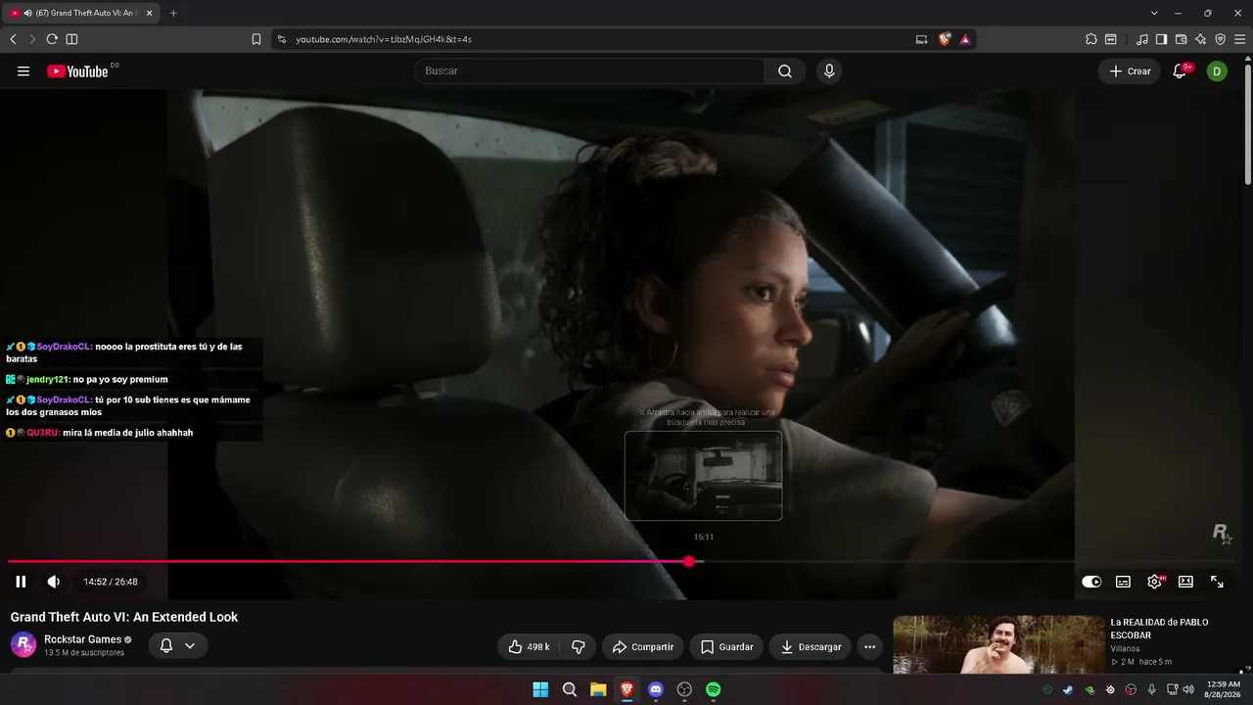Open the Brave Wallet icon
This screenshot has width=1253, height=705.
click(x=1182, y=39)
